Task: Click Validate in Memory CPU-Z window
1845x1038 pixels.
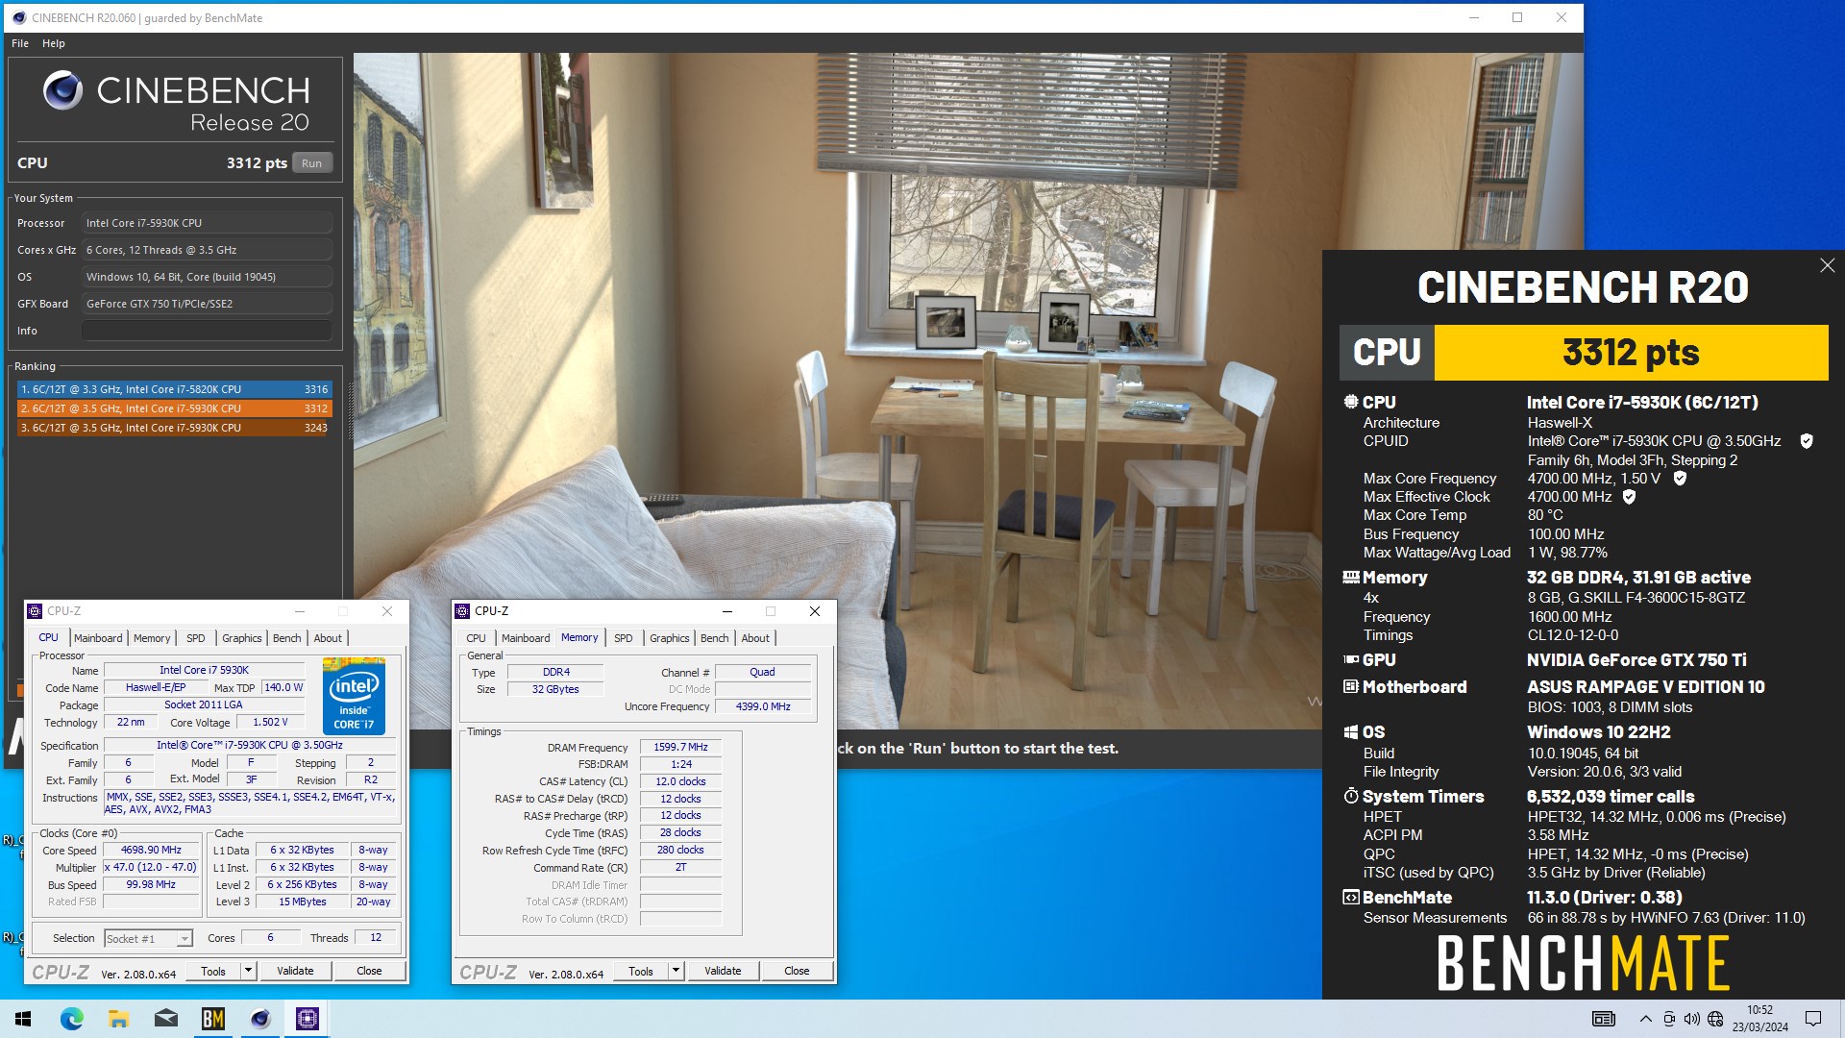Action: coord(723,971)
